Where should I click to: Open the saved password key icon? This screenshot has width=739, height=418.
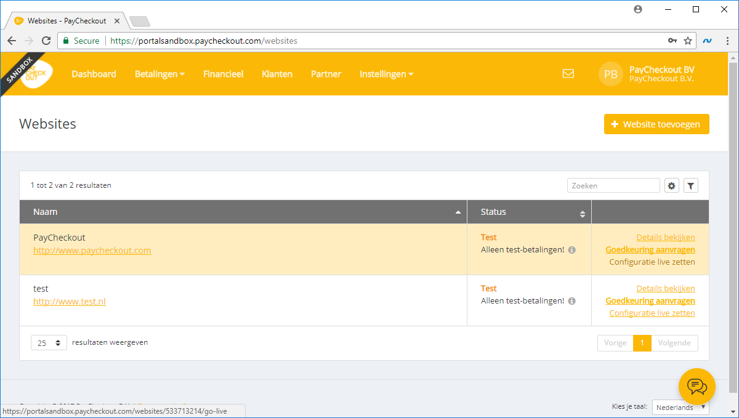[x=672, y=41]
